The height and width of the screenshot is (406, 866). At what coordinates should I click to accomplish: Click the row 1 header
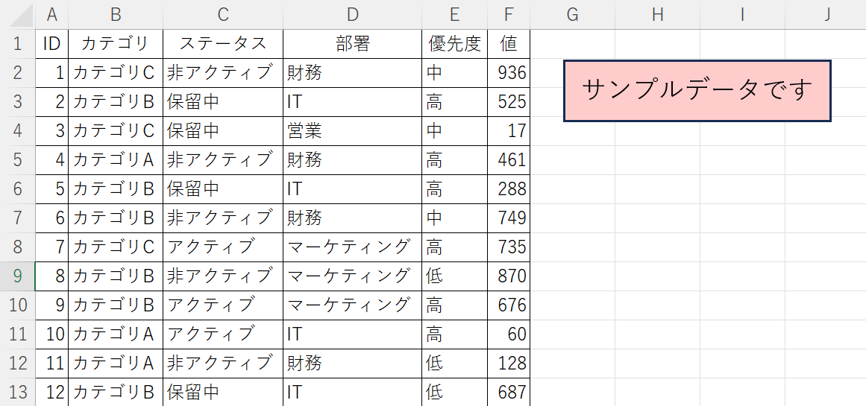[17, 44]
